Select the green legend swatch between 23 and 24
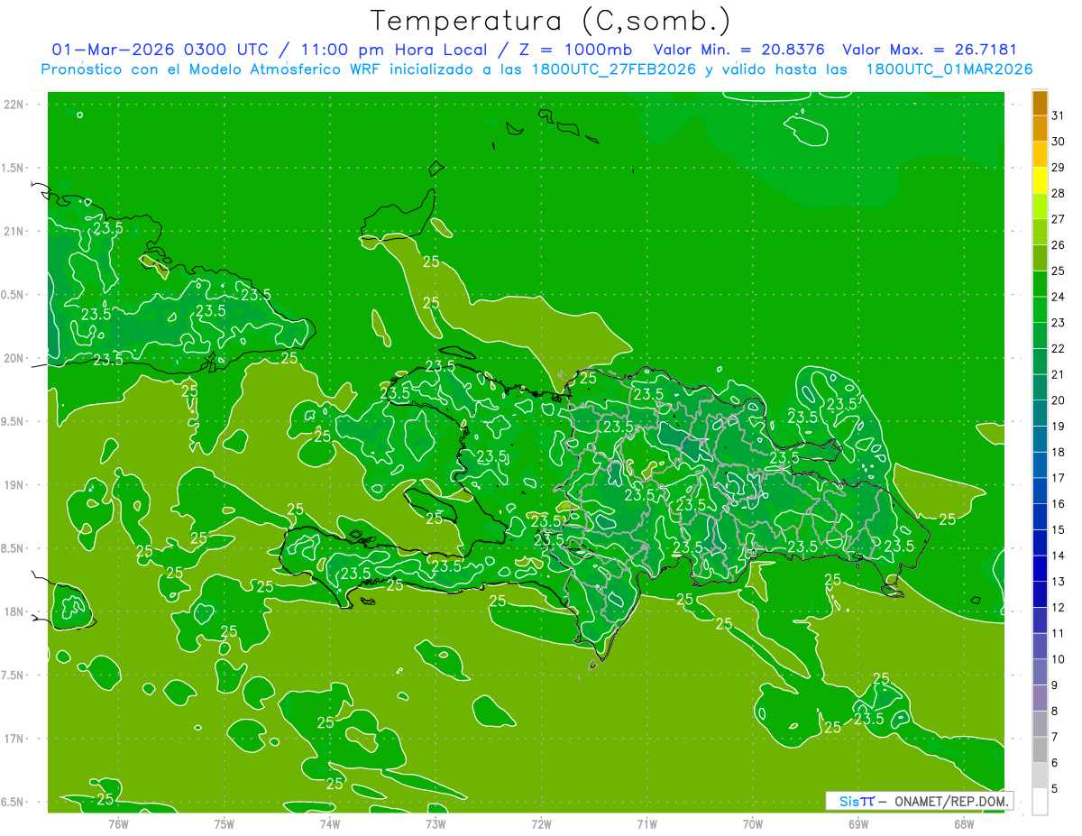The image size is (1082, 836). [1040, 309]
